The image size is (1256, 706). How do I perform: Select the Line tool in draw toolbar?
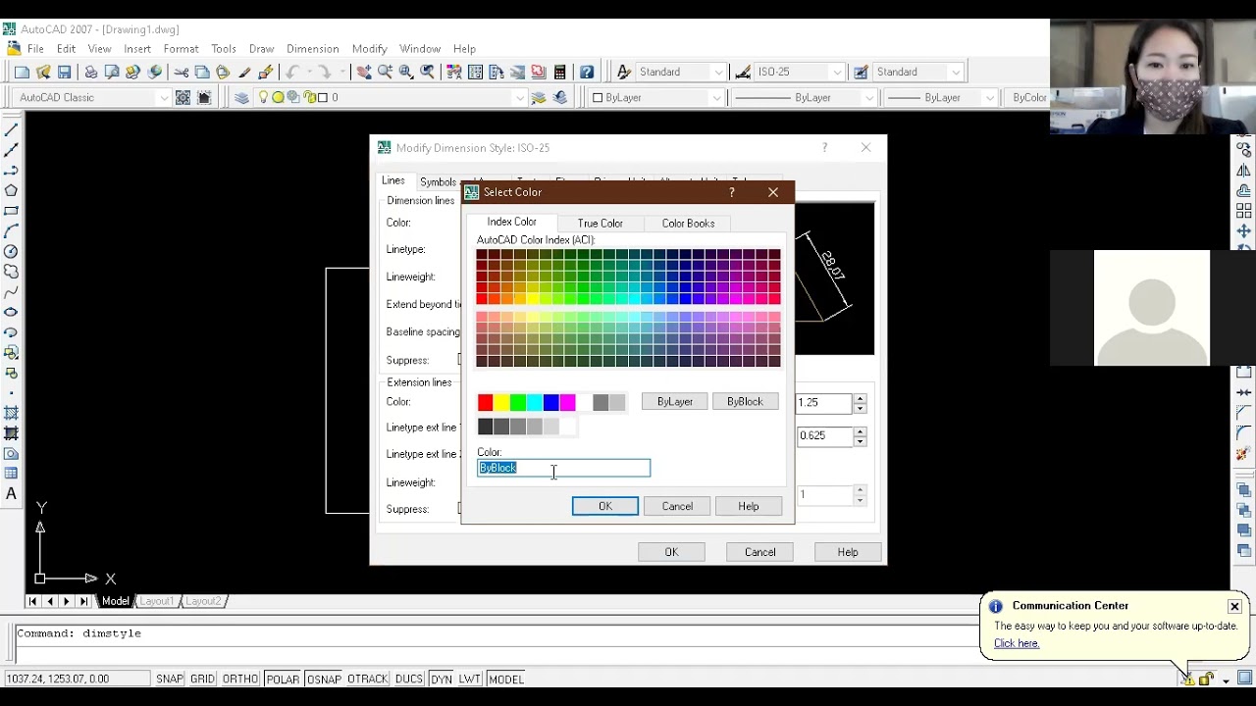point(11,129)
